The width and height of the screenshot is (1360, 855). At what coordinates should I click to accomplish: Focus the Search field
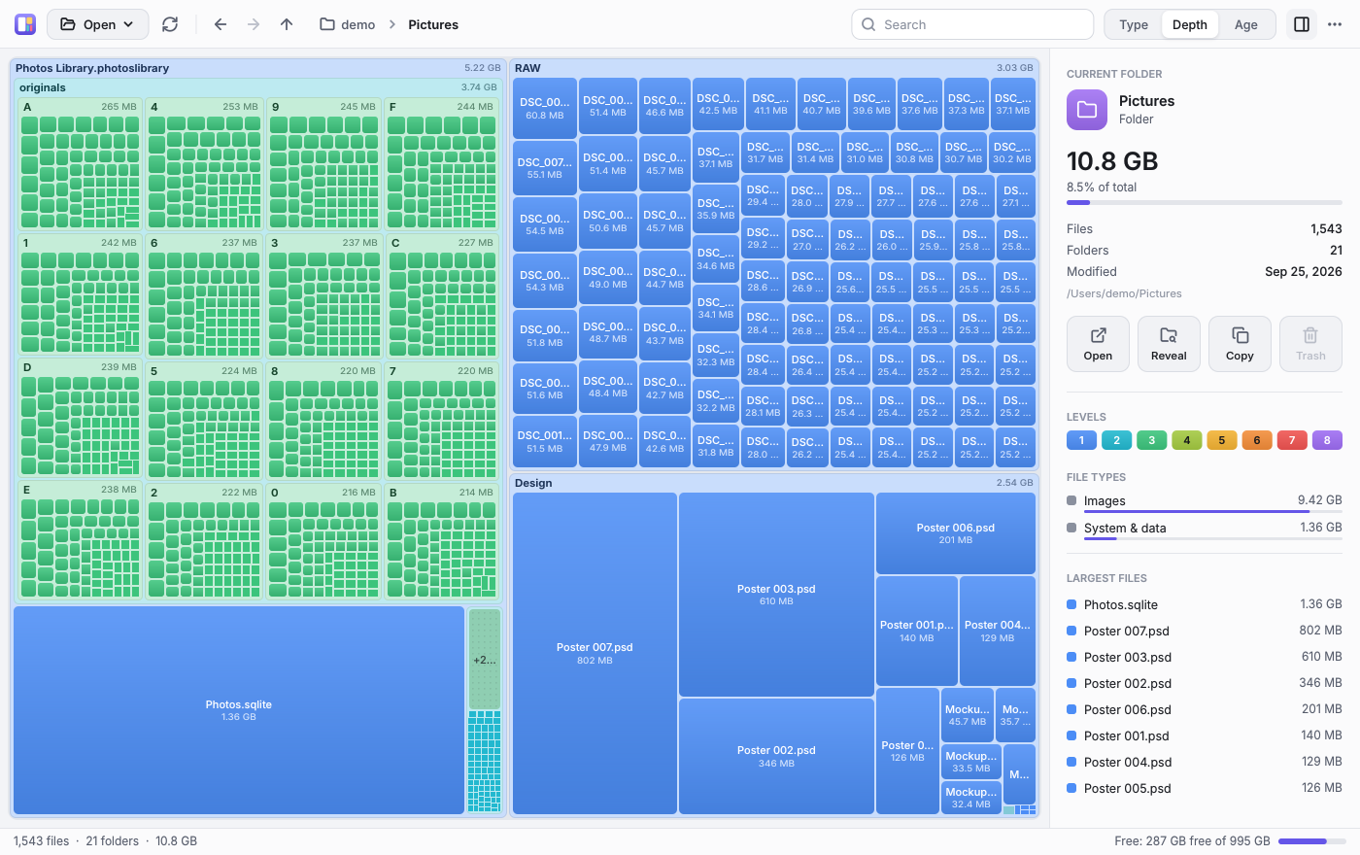click(x=972, y=24)
